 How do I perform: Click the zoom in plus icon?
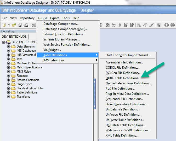tap(167, 25)
